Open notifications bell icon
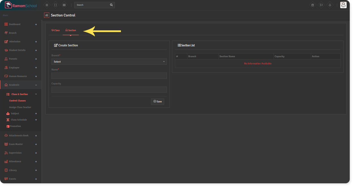The image size is (354, 187). pos(330,5)
